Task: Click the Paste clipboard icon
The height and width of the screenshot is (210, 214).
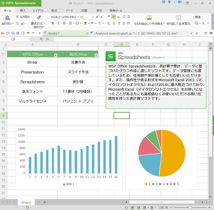Action: pos(7,18)
